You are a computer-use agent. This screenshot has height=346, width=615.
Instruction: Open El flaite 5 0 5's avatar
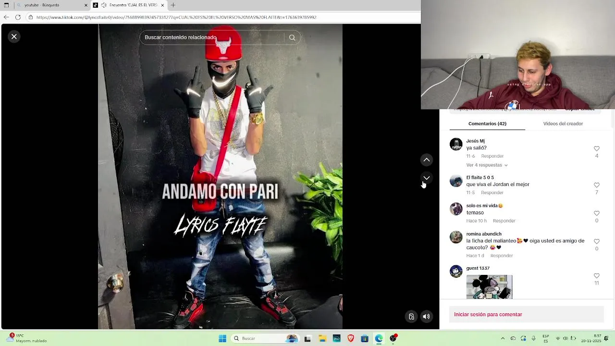coord(456,181)
